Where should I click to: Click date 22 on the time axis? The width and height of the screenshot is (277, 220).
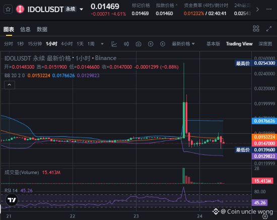click(73, 216)
